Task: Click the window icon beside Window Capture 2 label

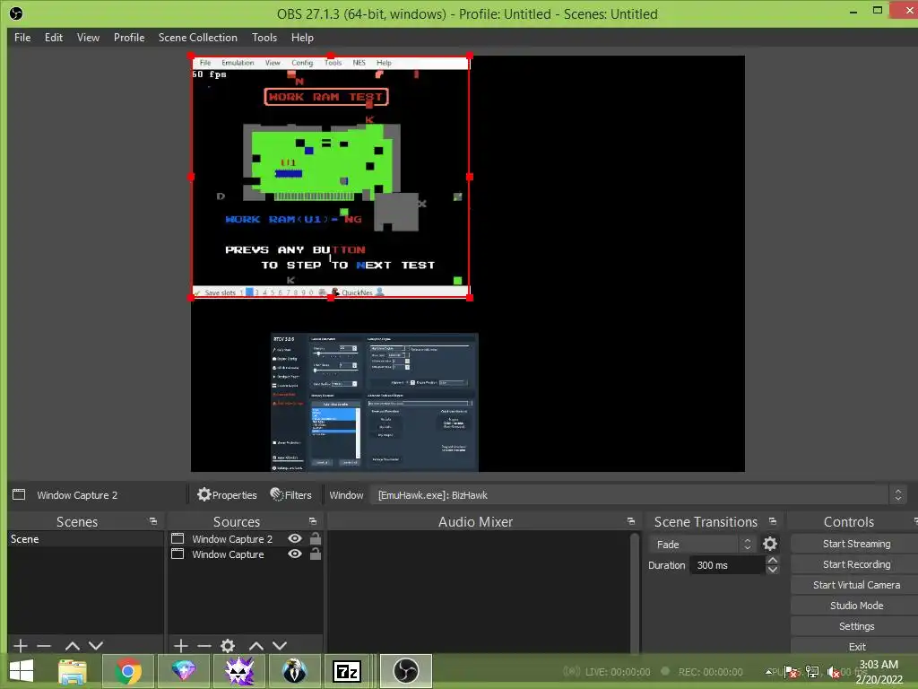Action: click(19, 494)
